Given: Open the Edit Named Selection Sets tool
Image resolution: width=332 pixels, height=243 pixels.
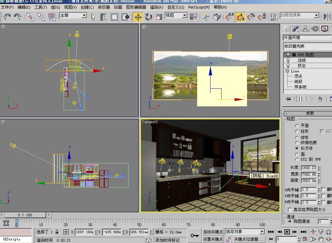Looking at the screenshot, I should (274, 17).
